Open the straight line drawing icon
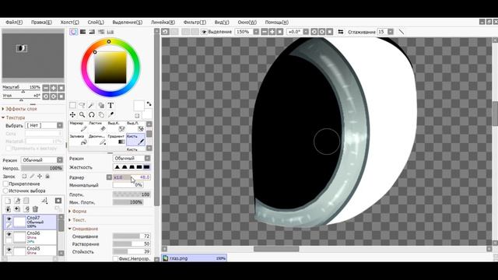498x280 pixels. (x=402, y=32)
